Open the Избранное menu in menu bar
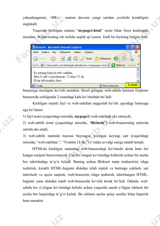Screen dimensions: 160x226 coord(65,52)
